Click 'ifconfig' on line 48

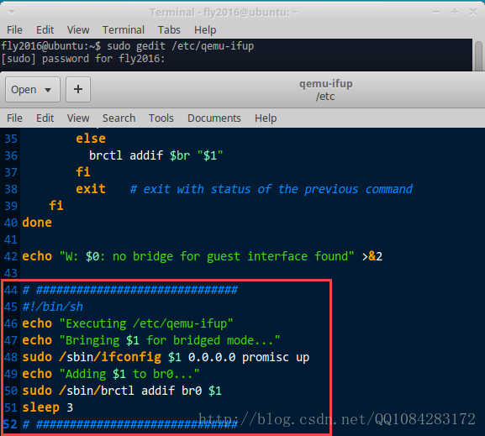(131, 357)
